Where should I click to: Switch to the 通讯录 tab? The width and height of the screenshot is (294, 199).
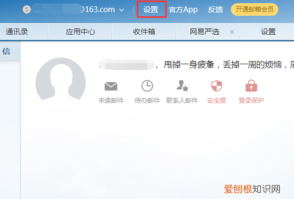pos(17,32)
